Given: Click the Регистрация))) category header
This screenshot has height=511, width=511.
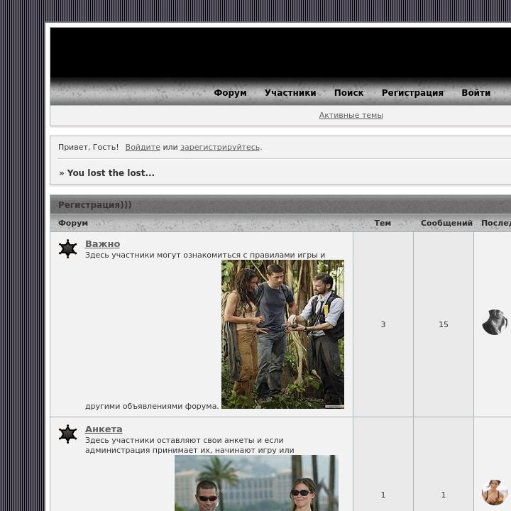Looking at the screenshot, I should (x=95, y=204).
